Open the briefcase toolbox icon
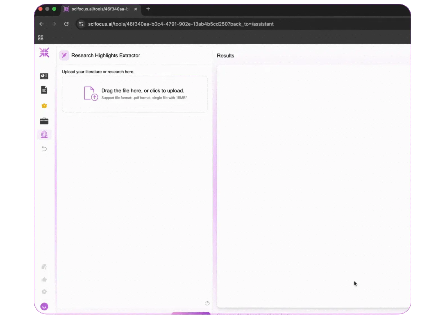Image resolution: width=445 pixels, height=318 pixels. pyautogui.click(x=44, y=121)
